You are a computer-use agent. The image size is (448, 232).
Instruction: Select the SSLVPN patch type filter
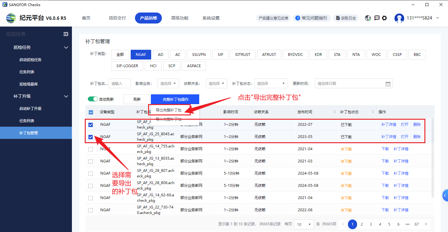coord(199,55)
